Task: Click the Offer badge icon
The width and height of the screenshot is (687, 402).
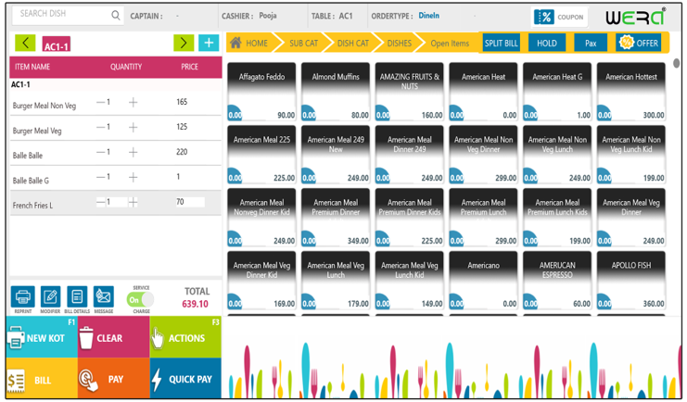Action: pyautogui.click(x=626, y=43)
